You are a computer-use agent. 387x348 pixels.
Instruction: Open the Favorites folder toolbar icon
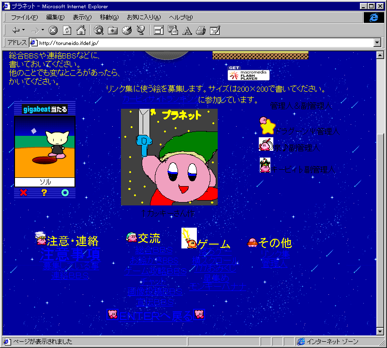(113, 30)
